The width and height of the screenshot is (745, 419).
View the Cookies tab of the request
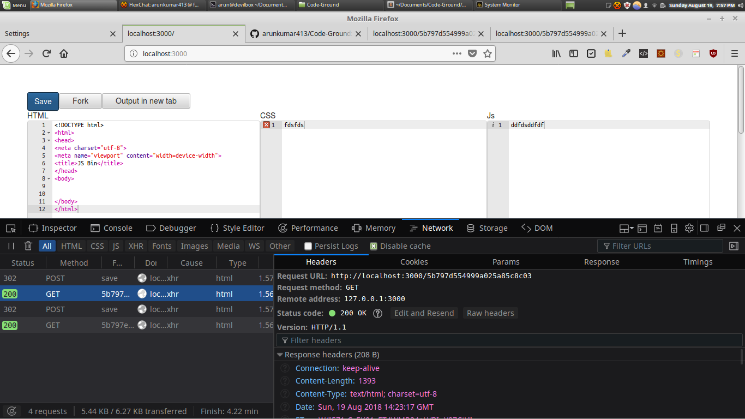tap(414, 262)
